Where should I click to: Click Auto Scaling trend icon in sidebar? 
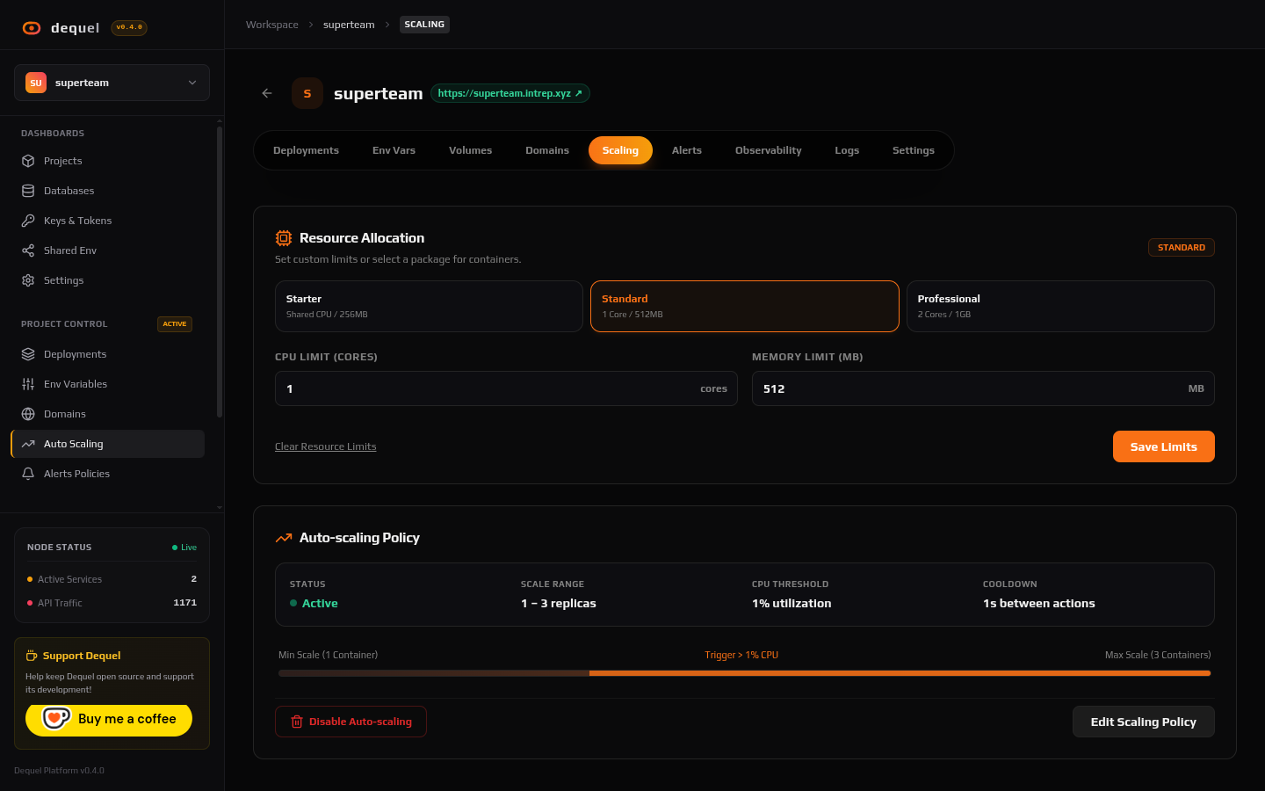[28, 444]
